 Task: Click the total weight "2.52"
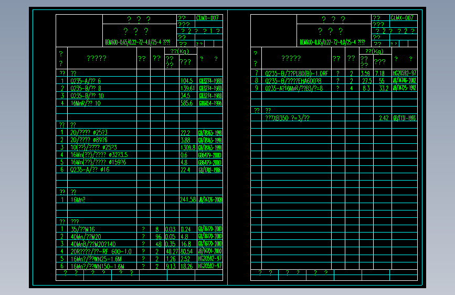coord(185,259)
